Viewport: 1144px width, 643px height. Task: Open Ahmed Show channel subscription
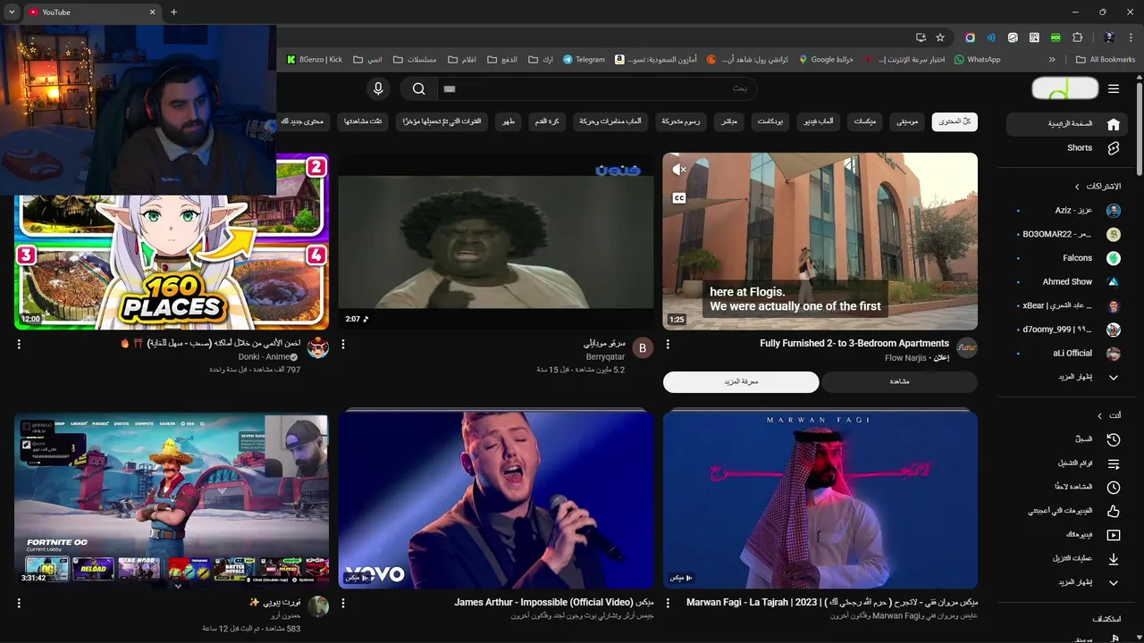1068,281
